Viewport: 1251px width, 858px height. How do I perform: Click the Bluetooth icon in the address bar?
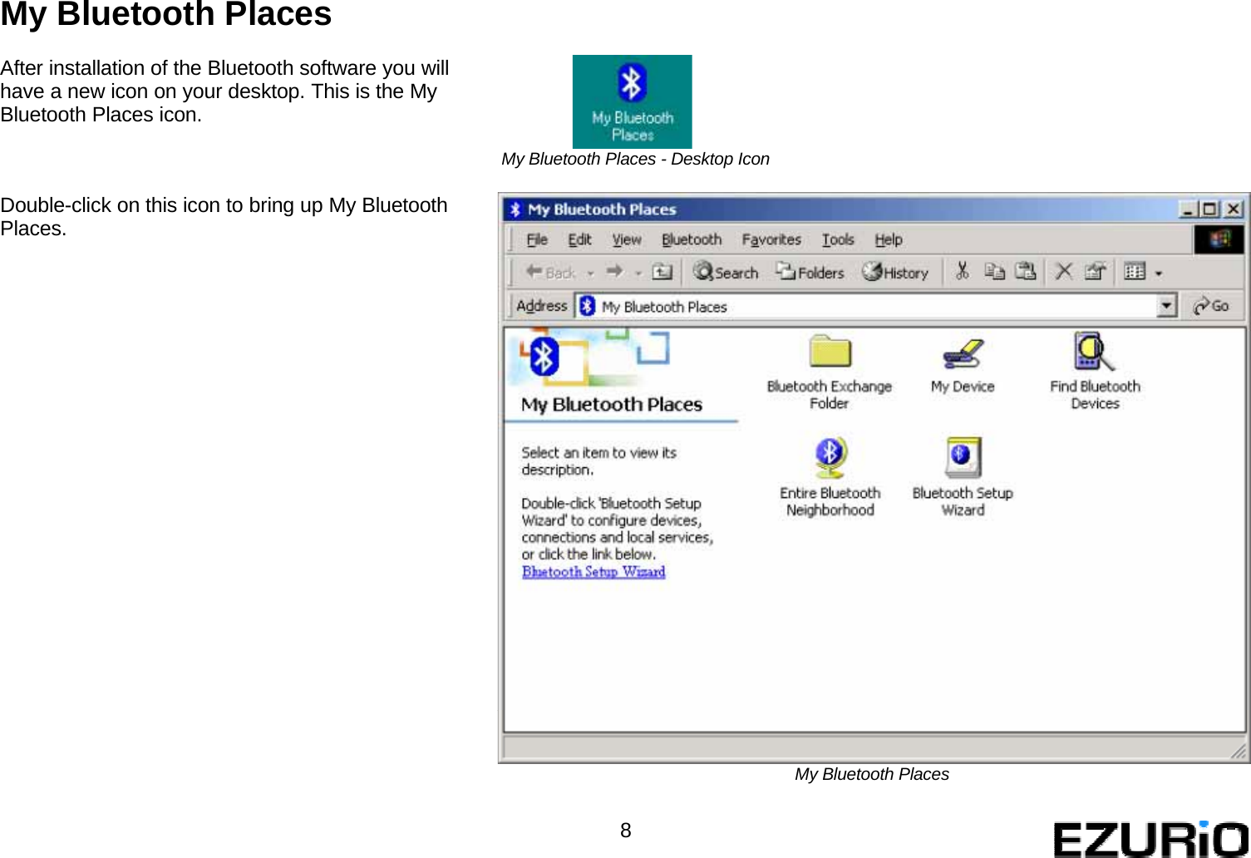[x=588, y=306]
